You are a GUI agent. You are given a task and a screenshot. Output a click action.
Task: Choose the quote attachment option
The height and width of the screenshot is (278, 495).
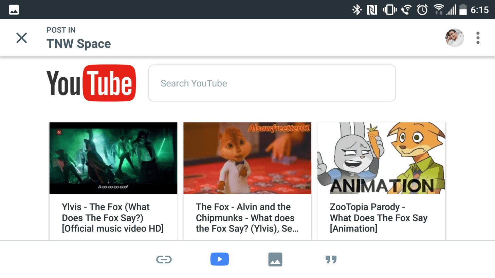[x=330, y=259]
